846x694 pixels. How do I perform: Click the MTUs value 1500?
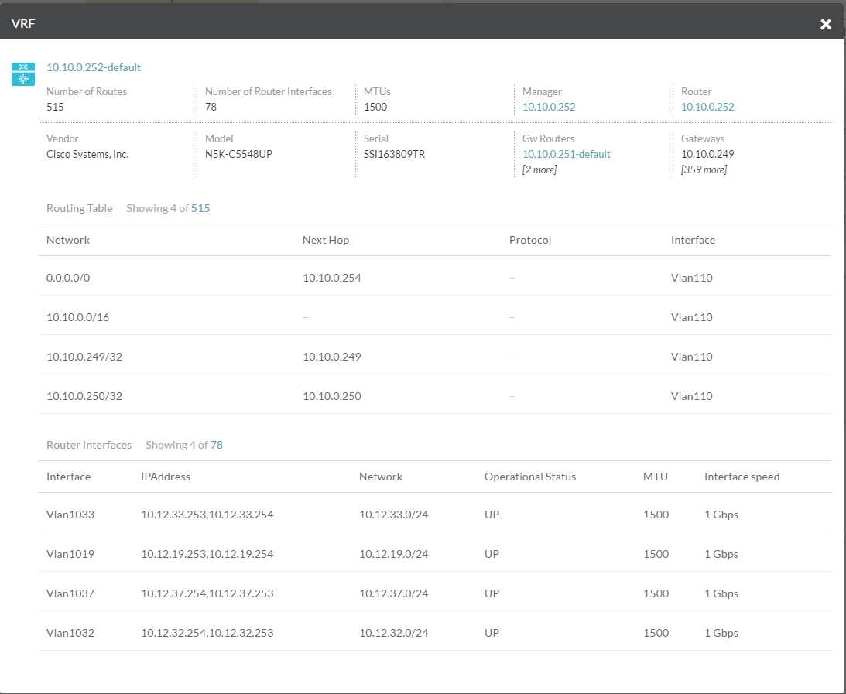pos(375,107)
